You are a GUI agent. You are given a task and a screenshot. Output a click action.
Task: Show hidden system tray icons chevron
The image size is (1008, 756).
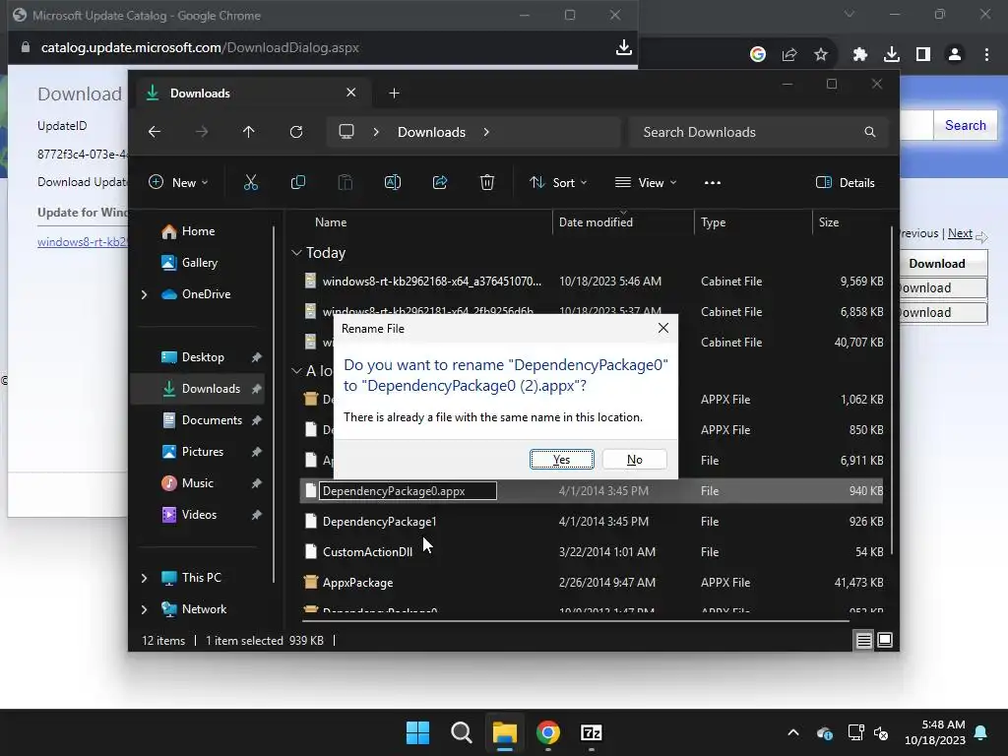click(x=793, y=732)
